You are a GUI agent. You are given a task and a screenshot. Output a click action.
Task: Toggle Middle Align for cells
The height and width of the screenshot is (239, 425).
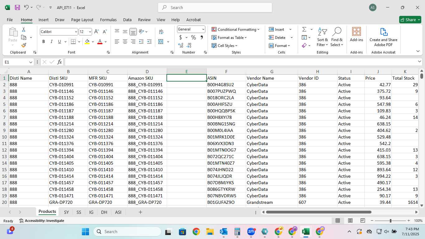click(x=125, y=31)
